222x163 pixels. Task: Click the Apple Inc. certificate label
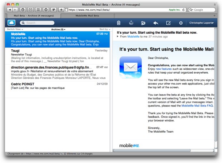[174, 10]
